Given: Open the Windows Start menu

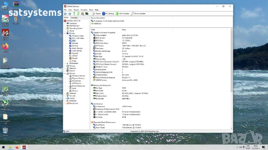Looking at the screenshot, I should [3, 147].
